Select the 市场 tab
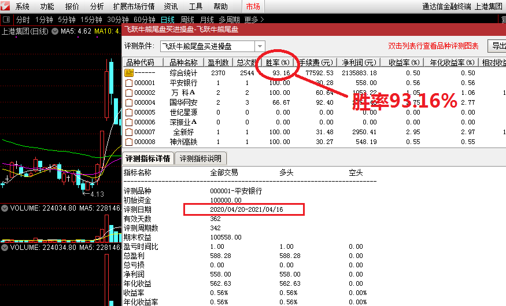This screenshot has width=506, height=306. click(x=253, y=6)
